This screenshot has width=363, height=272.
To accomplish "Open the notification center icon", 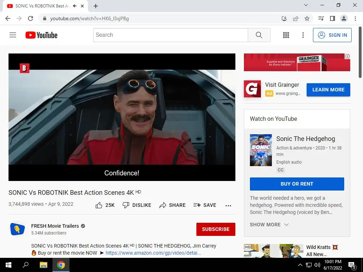I will [x=352, y=265].
